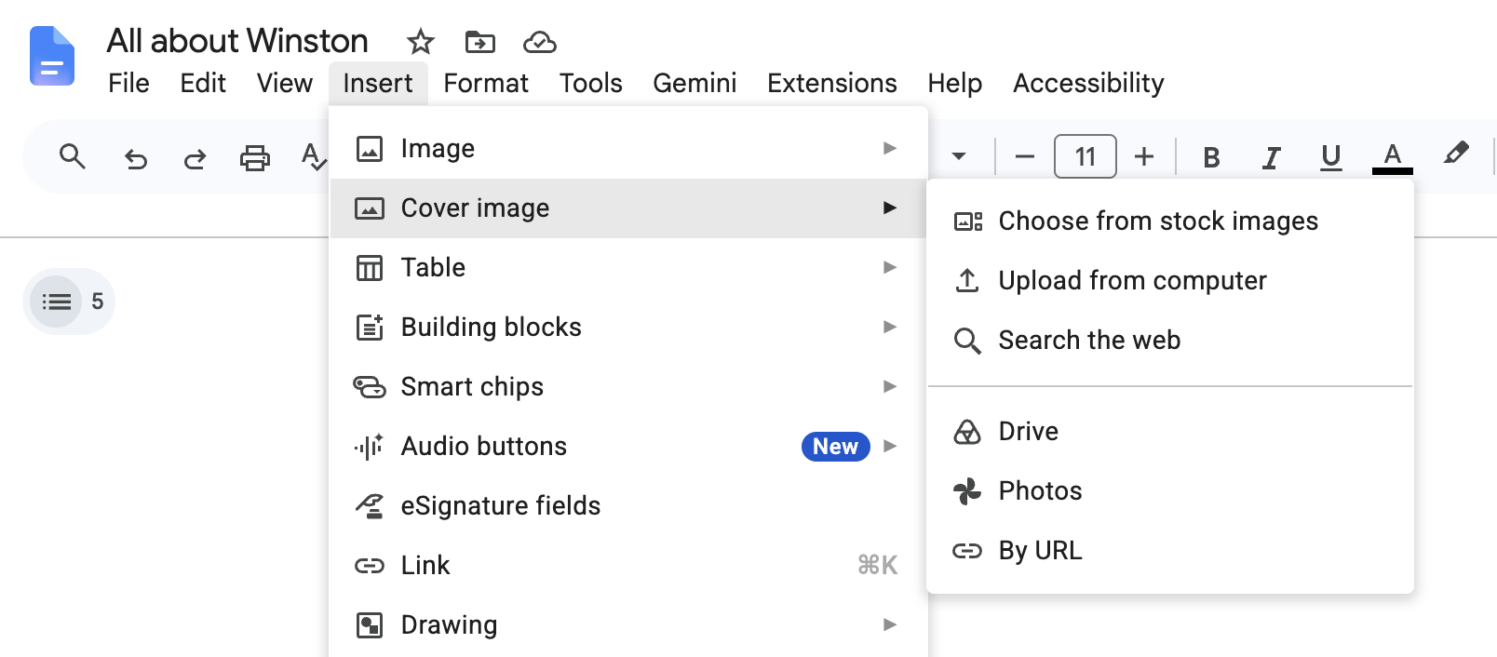Viewport: 1497px width, 657px height.
Task: Close the Insert menu
Action: pyautogui.click(x=378, y=83)
